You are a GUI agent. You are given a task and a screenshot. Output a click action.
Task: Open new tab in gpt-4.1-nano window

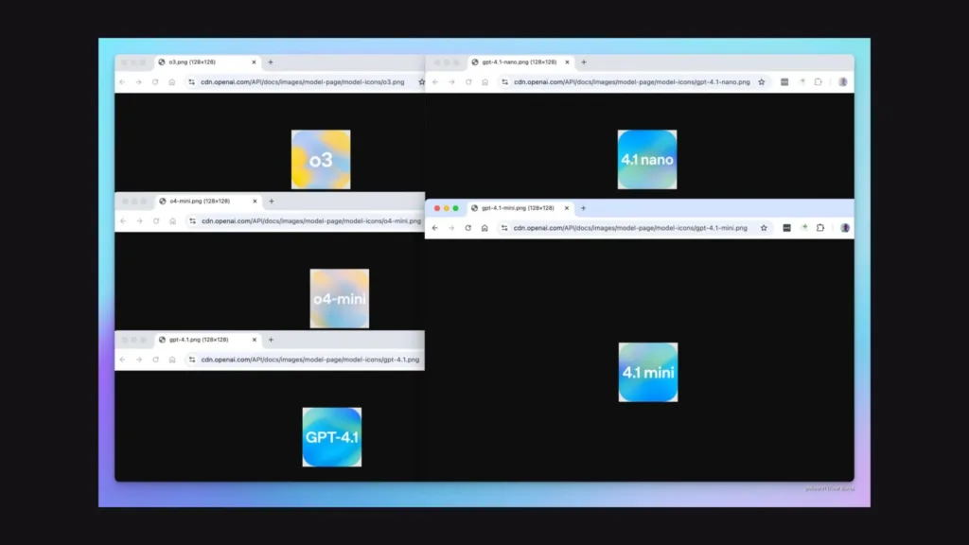click(583, 62)
